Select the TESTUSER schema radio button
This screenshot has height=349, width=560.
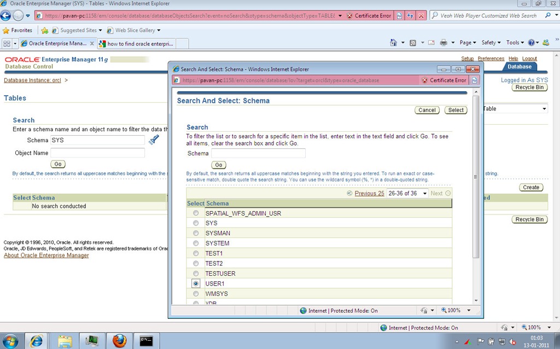pos(196,274)
